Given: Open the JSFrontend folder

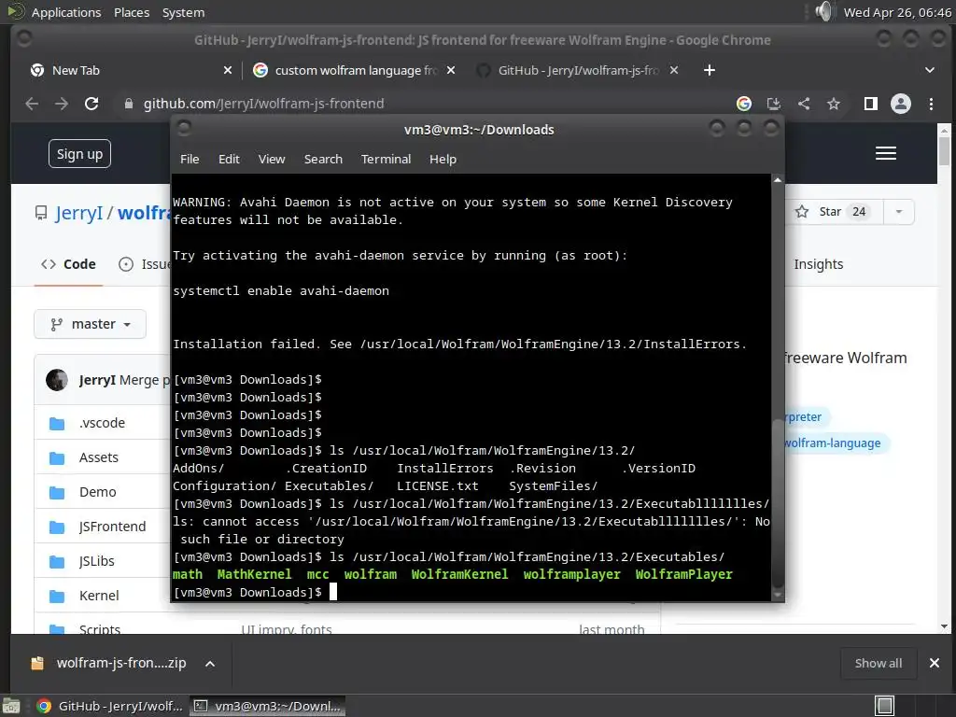Looking at the screenshot, I should (x=112, y=527).
